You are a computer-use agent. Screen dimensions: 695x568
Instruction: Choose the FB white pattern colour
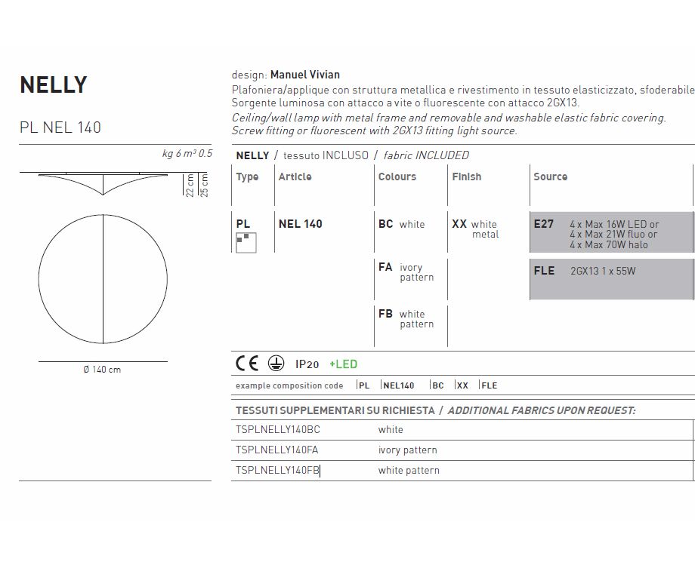tap(406, 319)
